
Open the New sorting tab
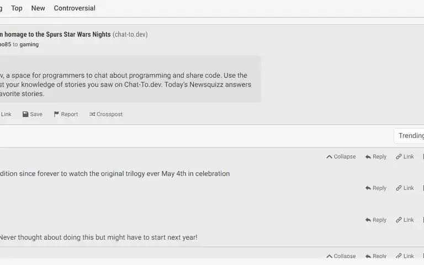(38, 8)
